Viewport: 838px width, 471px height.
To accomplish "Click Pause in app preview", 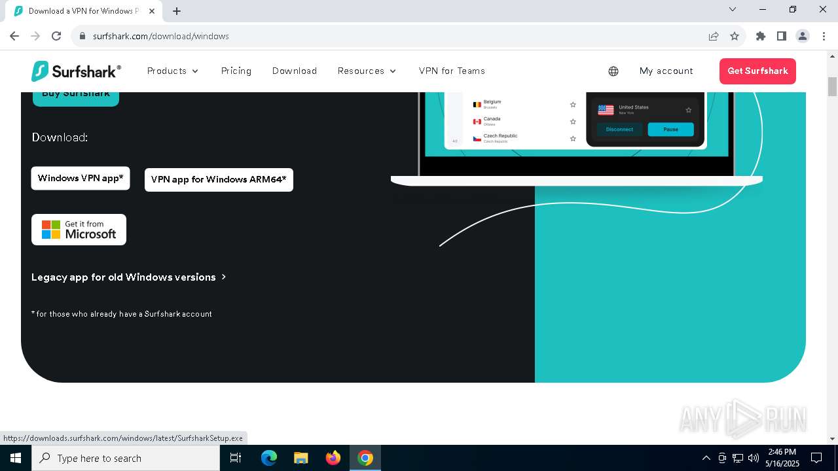I will click(x=670, y=130).
